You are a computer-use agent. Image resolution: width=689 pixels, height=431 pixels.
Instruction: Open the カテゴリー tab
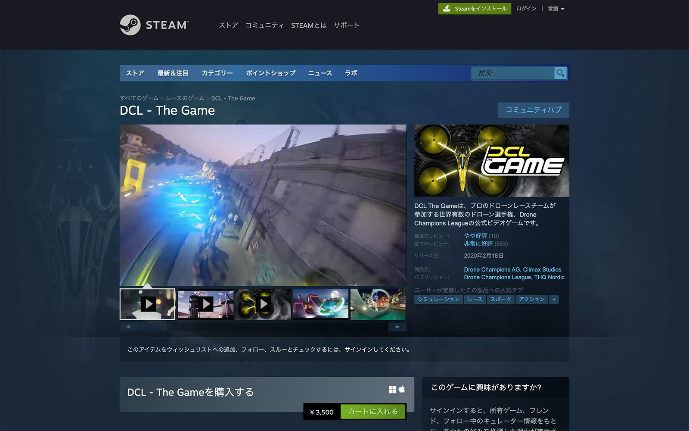pos(217,73)
